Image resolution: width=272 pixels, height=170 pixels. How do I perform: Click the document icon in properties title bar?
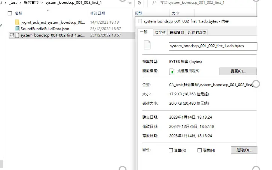[140, 21]
